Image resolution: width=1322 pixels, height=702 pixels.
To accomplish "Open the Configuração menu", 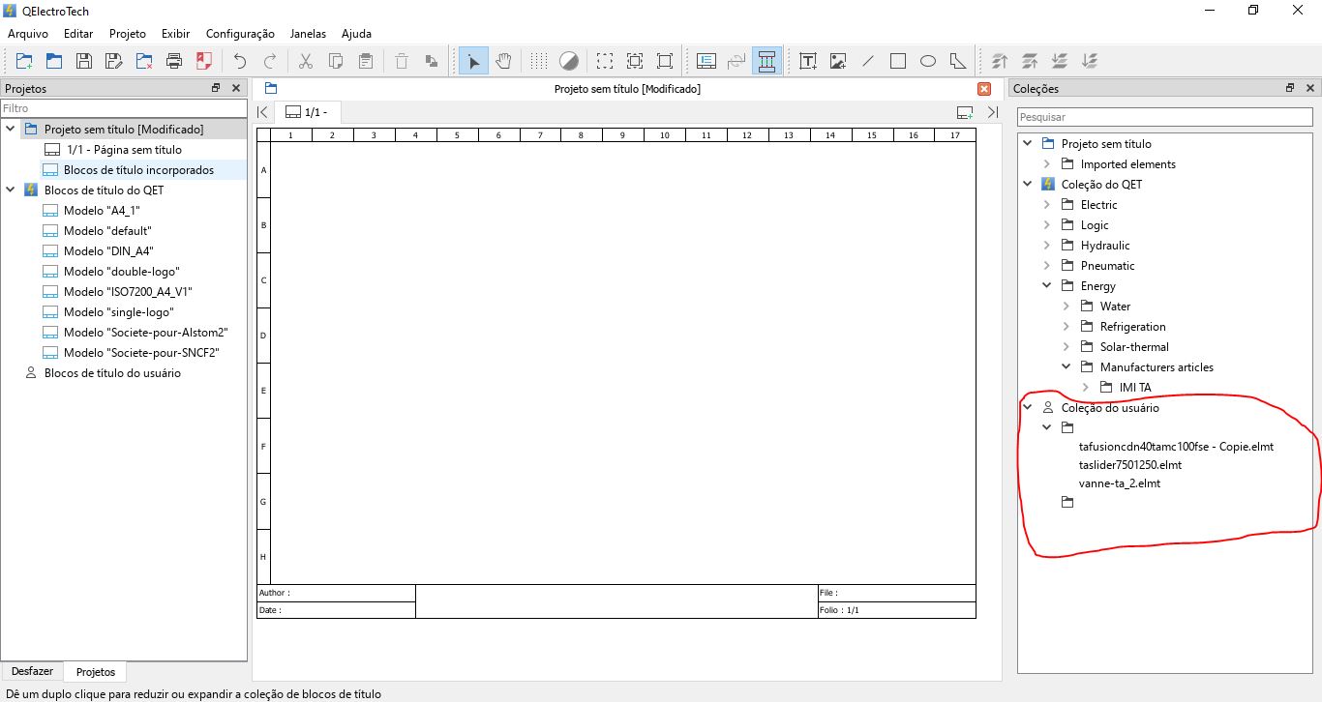I will click(x=240, y=34).
